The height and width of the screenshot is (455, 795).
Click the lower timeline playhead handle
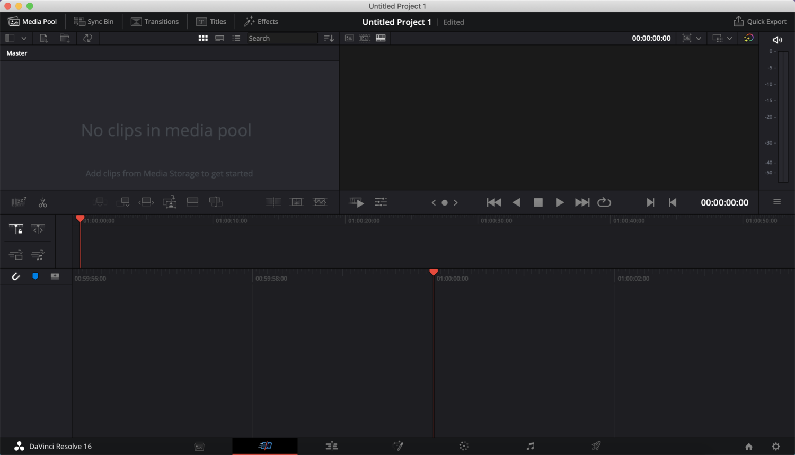point(434,272)
